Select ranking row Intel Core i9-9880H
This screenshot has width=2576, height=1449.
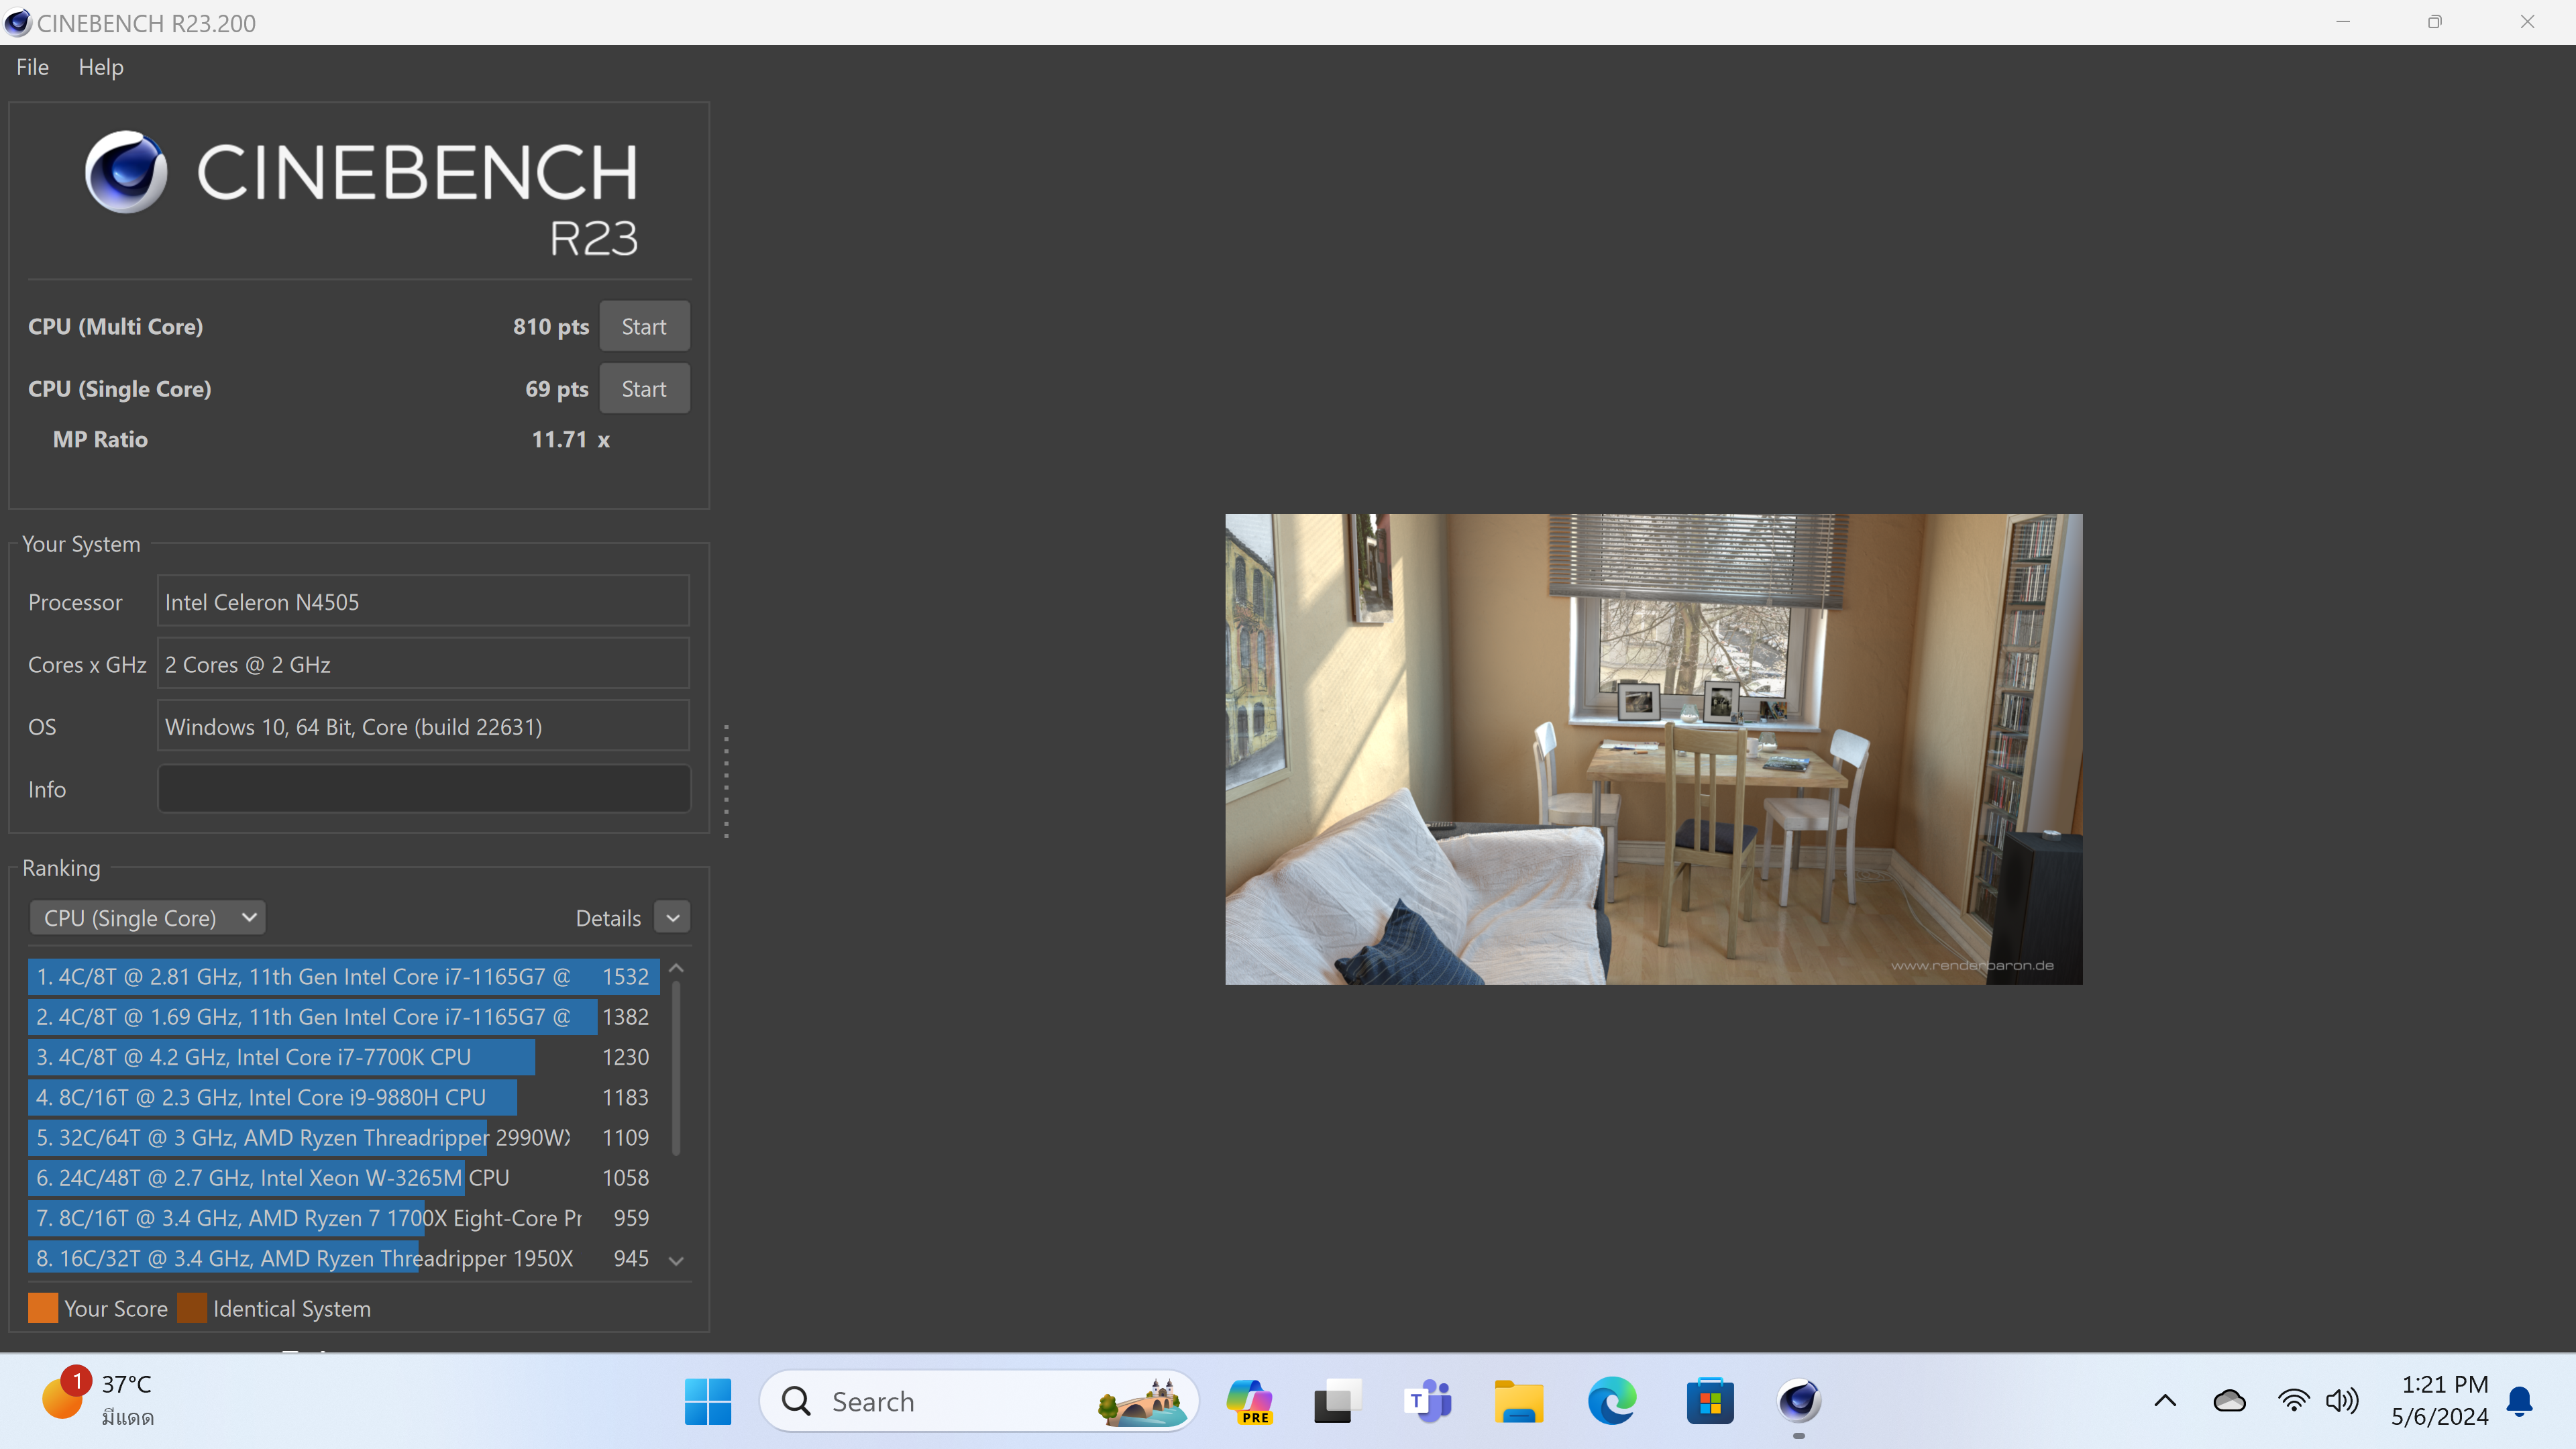click(343, 1097)
